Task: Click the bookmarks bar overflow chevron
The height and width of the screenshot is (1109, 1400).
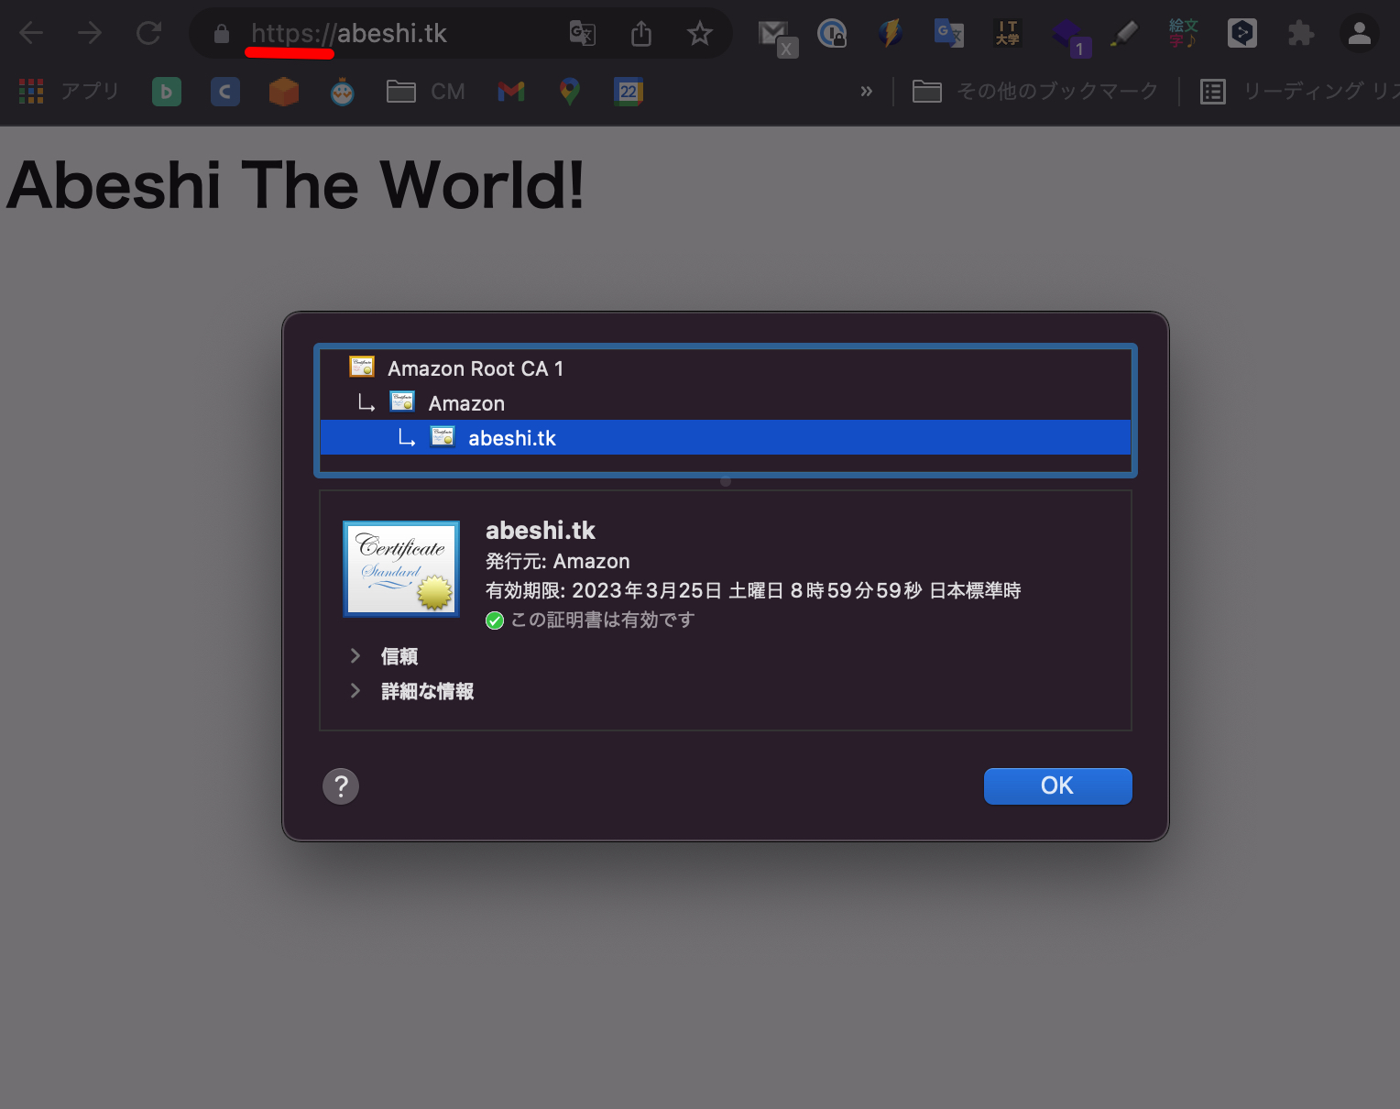Action: [866, 91]
